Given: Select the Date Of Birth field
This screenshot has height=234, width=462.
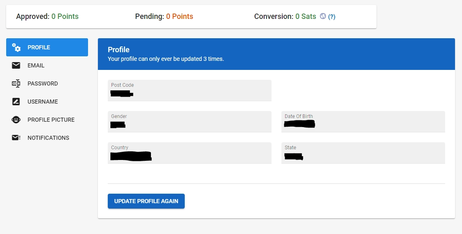Looking at the screenshot, I should pyautogui.click(x=363, y=122).
